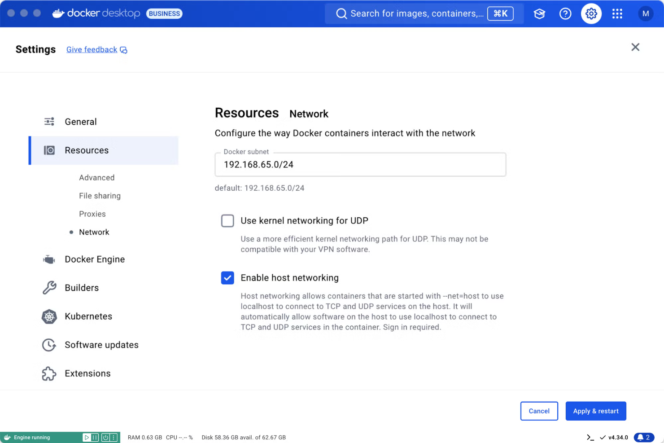Select the Network settings tab
This screenshot has height=443, width=664.
pyautogui.click(x=94, y=232)
